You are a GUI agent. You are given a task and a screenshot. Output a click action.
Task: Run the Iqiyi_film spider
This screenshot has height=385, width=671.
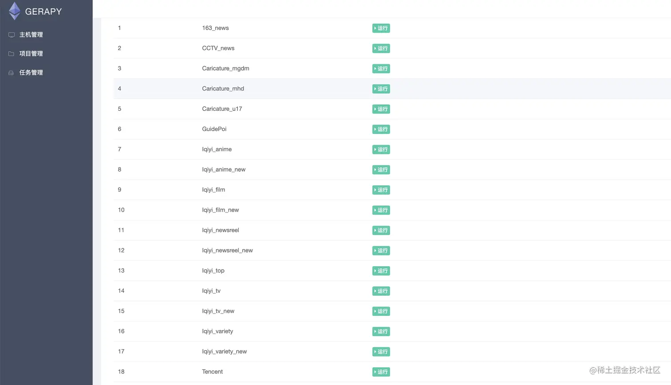pos(381,190)
